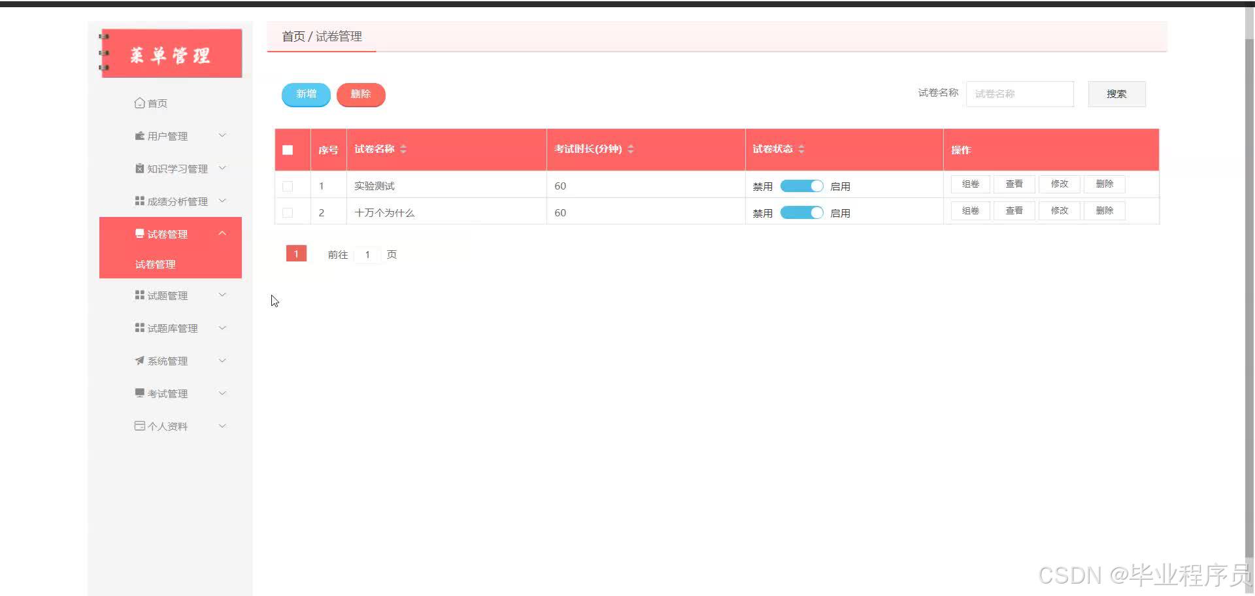Click the blue 新增 button

pyautogui.click(x=306, y=94)
